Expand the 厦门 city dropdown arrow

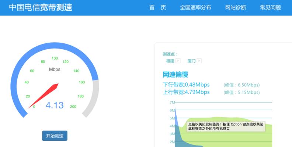(199, 61)
